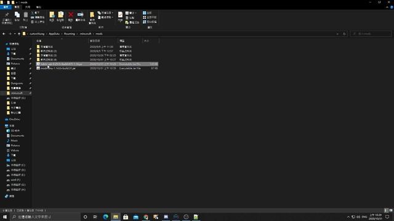The width and height of the screenshot is (394, 221).
Task: Click the Rename button in ribbon
Action: (80, 17)
